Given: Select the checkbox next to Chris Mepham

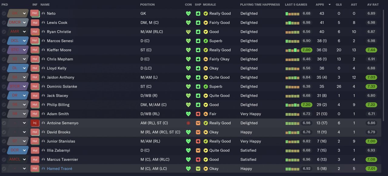Looking at the screenshot, I should point(4,59).
